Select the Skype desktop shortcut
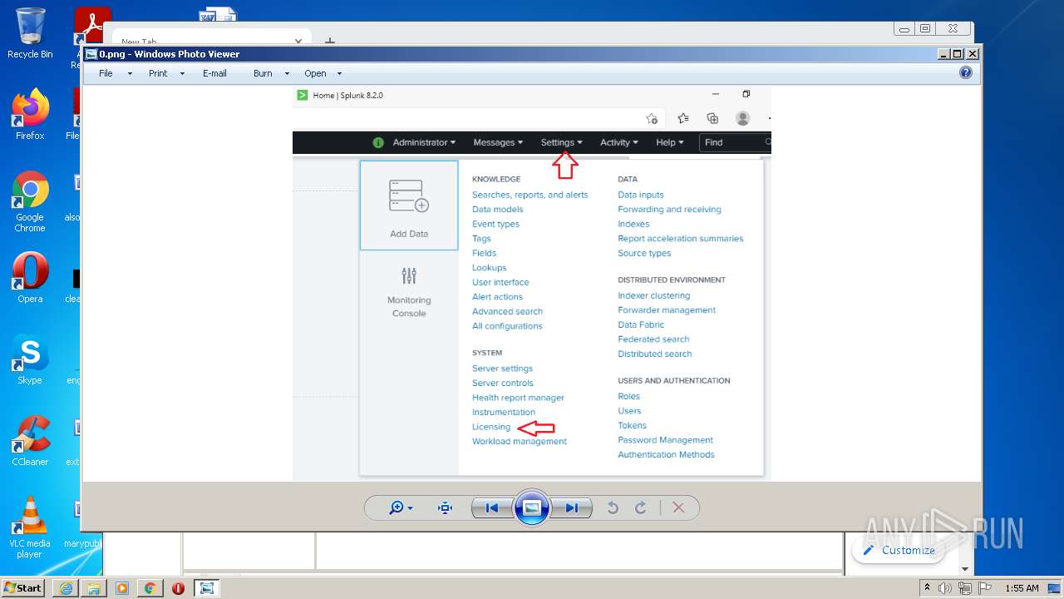 tap(30, 359)
